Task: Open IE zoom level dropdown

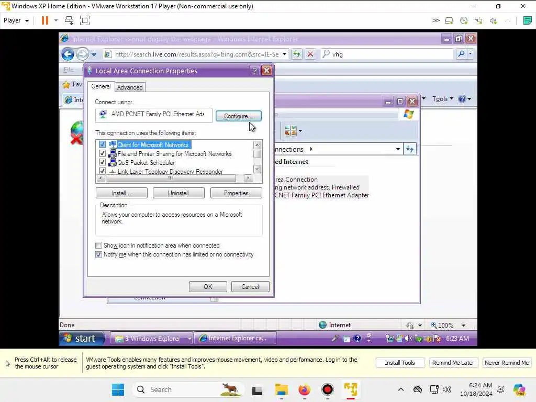Action: (464, 325)
